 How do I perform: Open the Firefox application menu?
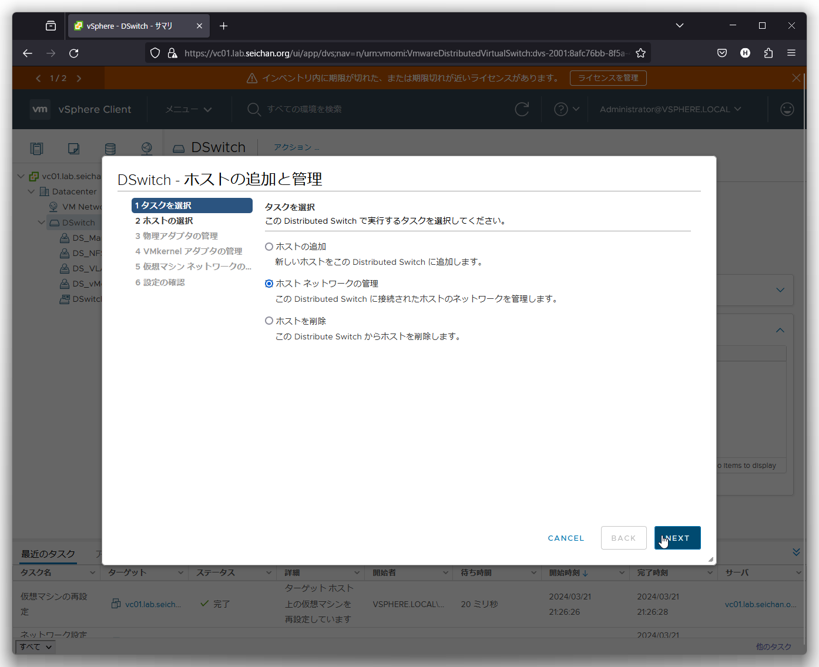tap(791, 53)
